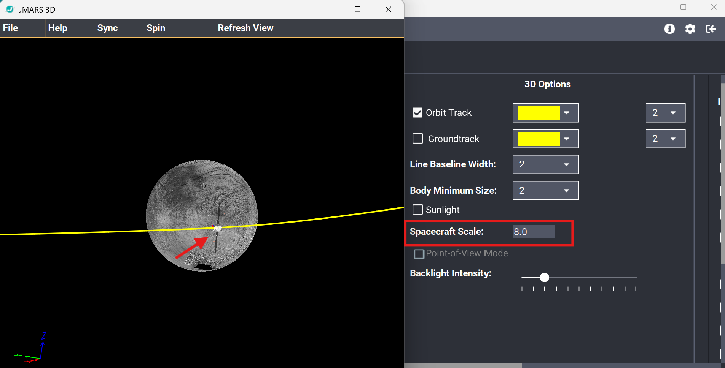Enable the Sunlight checkbox
725x368 pixels.
click(418, 210)
